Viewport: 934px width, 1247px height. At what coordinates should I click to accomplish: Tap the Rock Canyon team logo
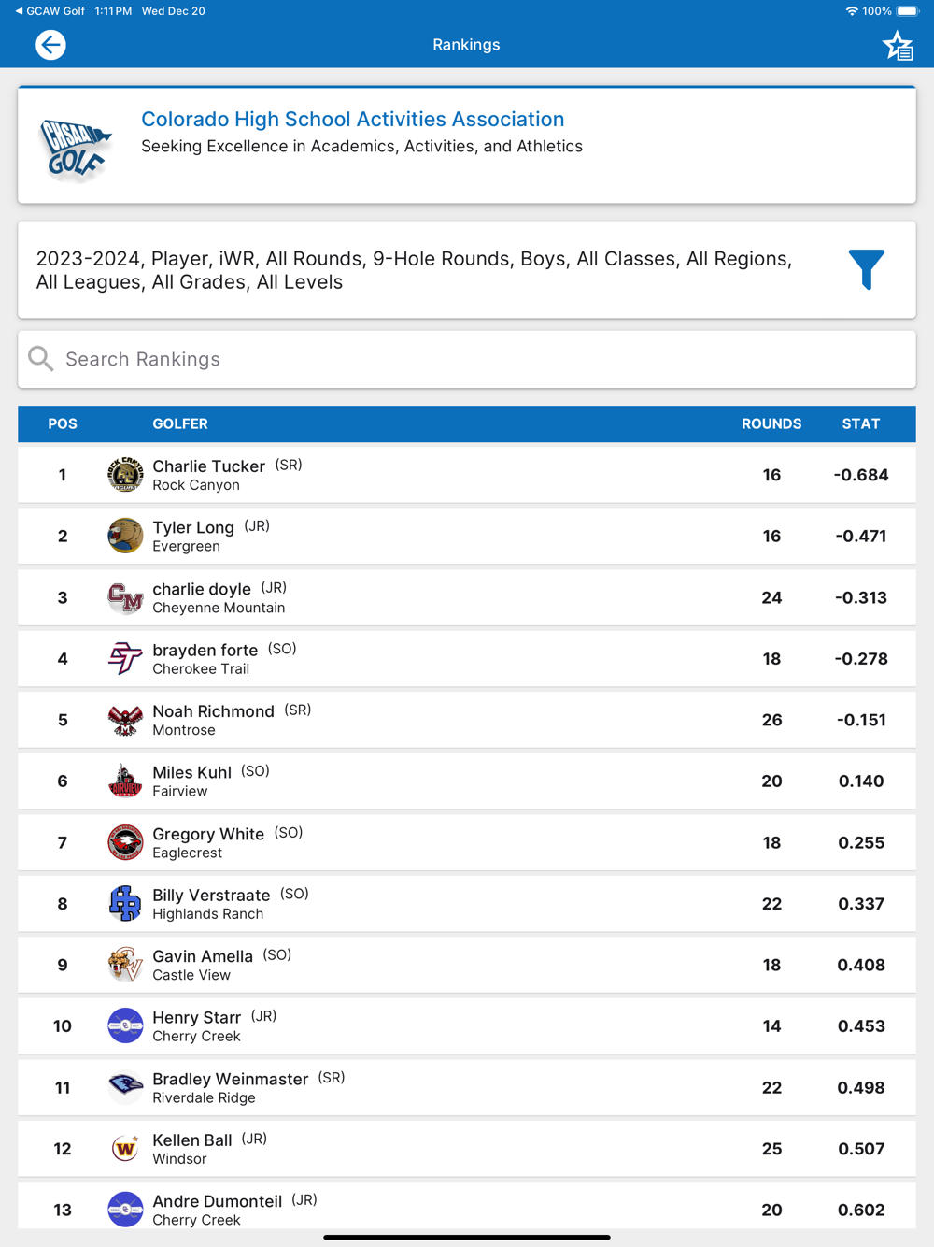point(125,475)
